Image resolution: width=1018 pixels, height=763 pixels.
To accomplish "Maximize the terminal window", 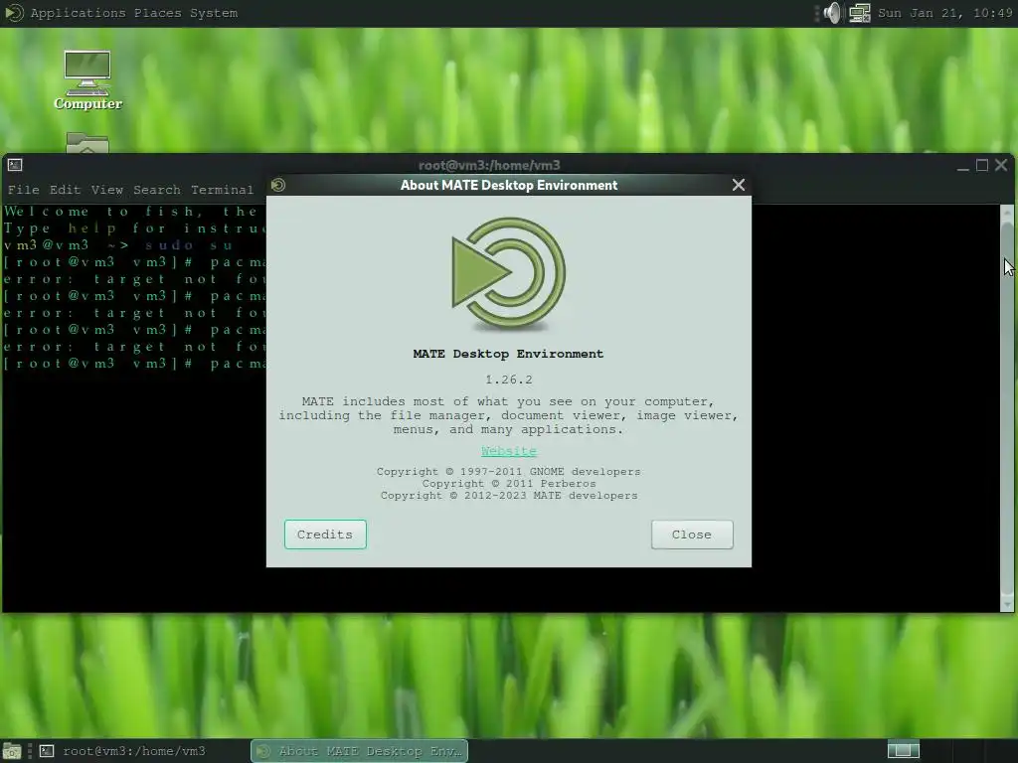I will pos(982,166).
